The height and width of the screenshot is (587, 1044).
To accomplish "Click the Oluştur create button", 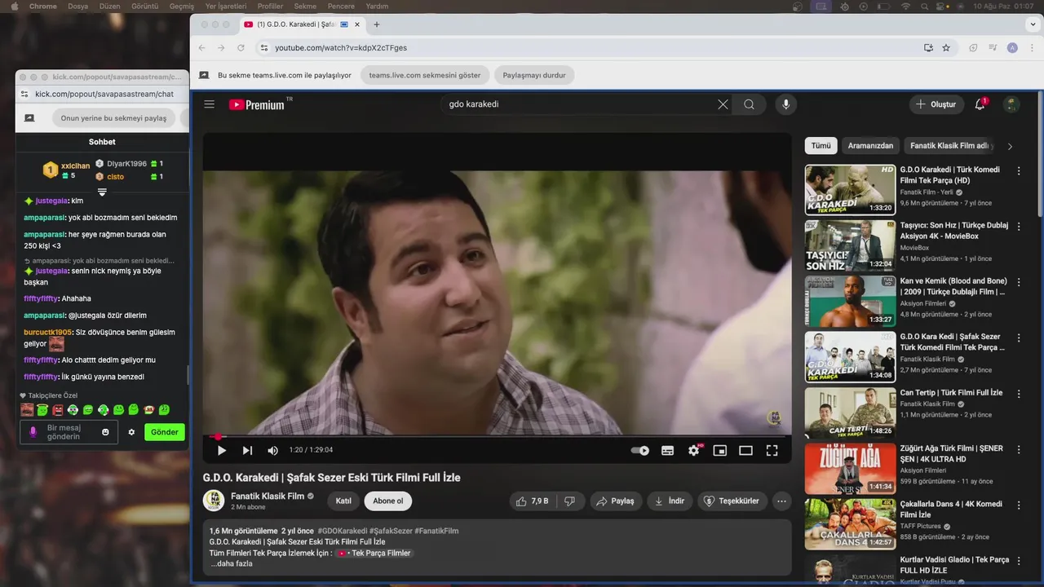I will pos(936,104).
